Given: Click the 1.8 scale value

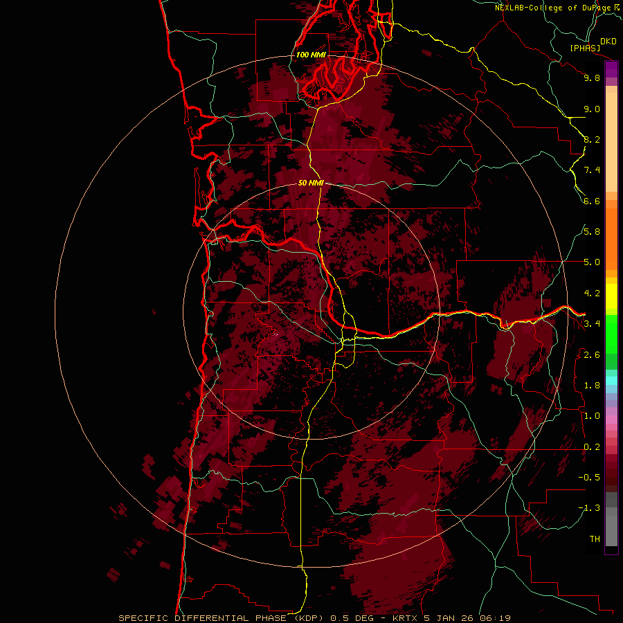Looking at the screenshot, I should (592, 386).
